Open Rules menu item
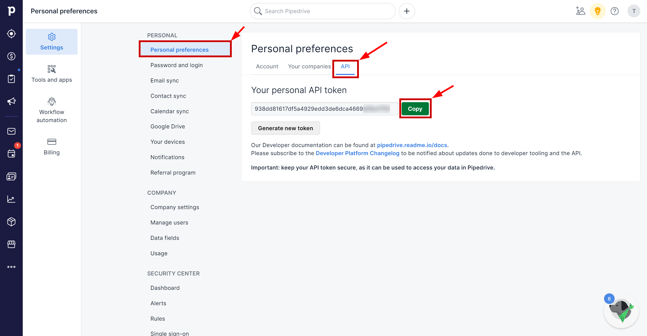Screen dimensions: 647x336 [x=158, y=319]
